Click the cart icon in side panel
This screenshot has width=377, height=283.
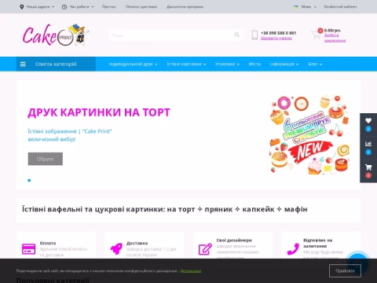(x=368, y=167)
